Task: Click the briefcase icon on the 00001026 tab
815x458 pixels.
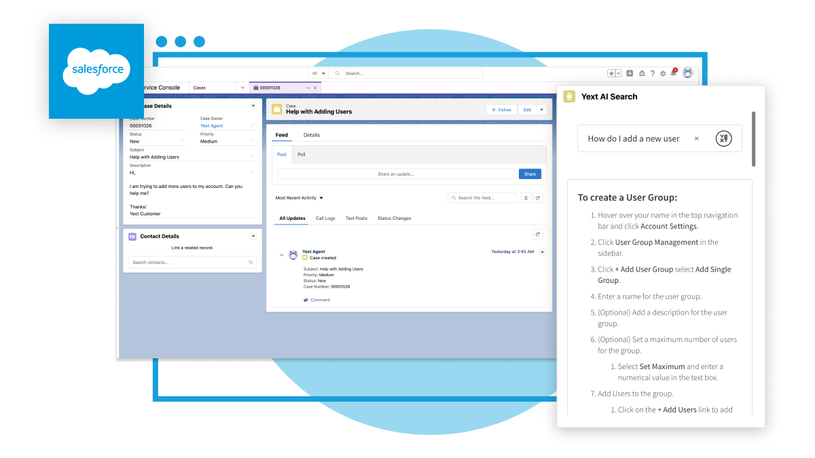Action: 255,88
